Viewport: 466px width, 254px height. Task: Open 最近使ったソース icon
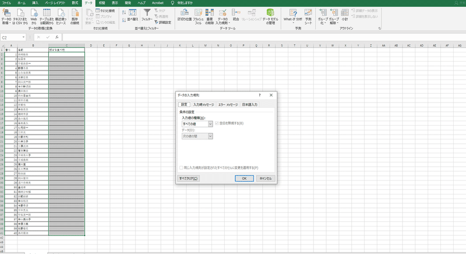[61, 17]
